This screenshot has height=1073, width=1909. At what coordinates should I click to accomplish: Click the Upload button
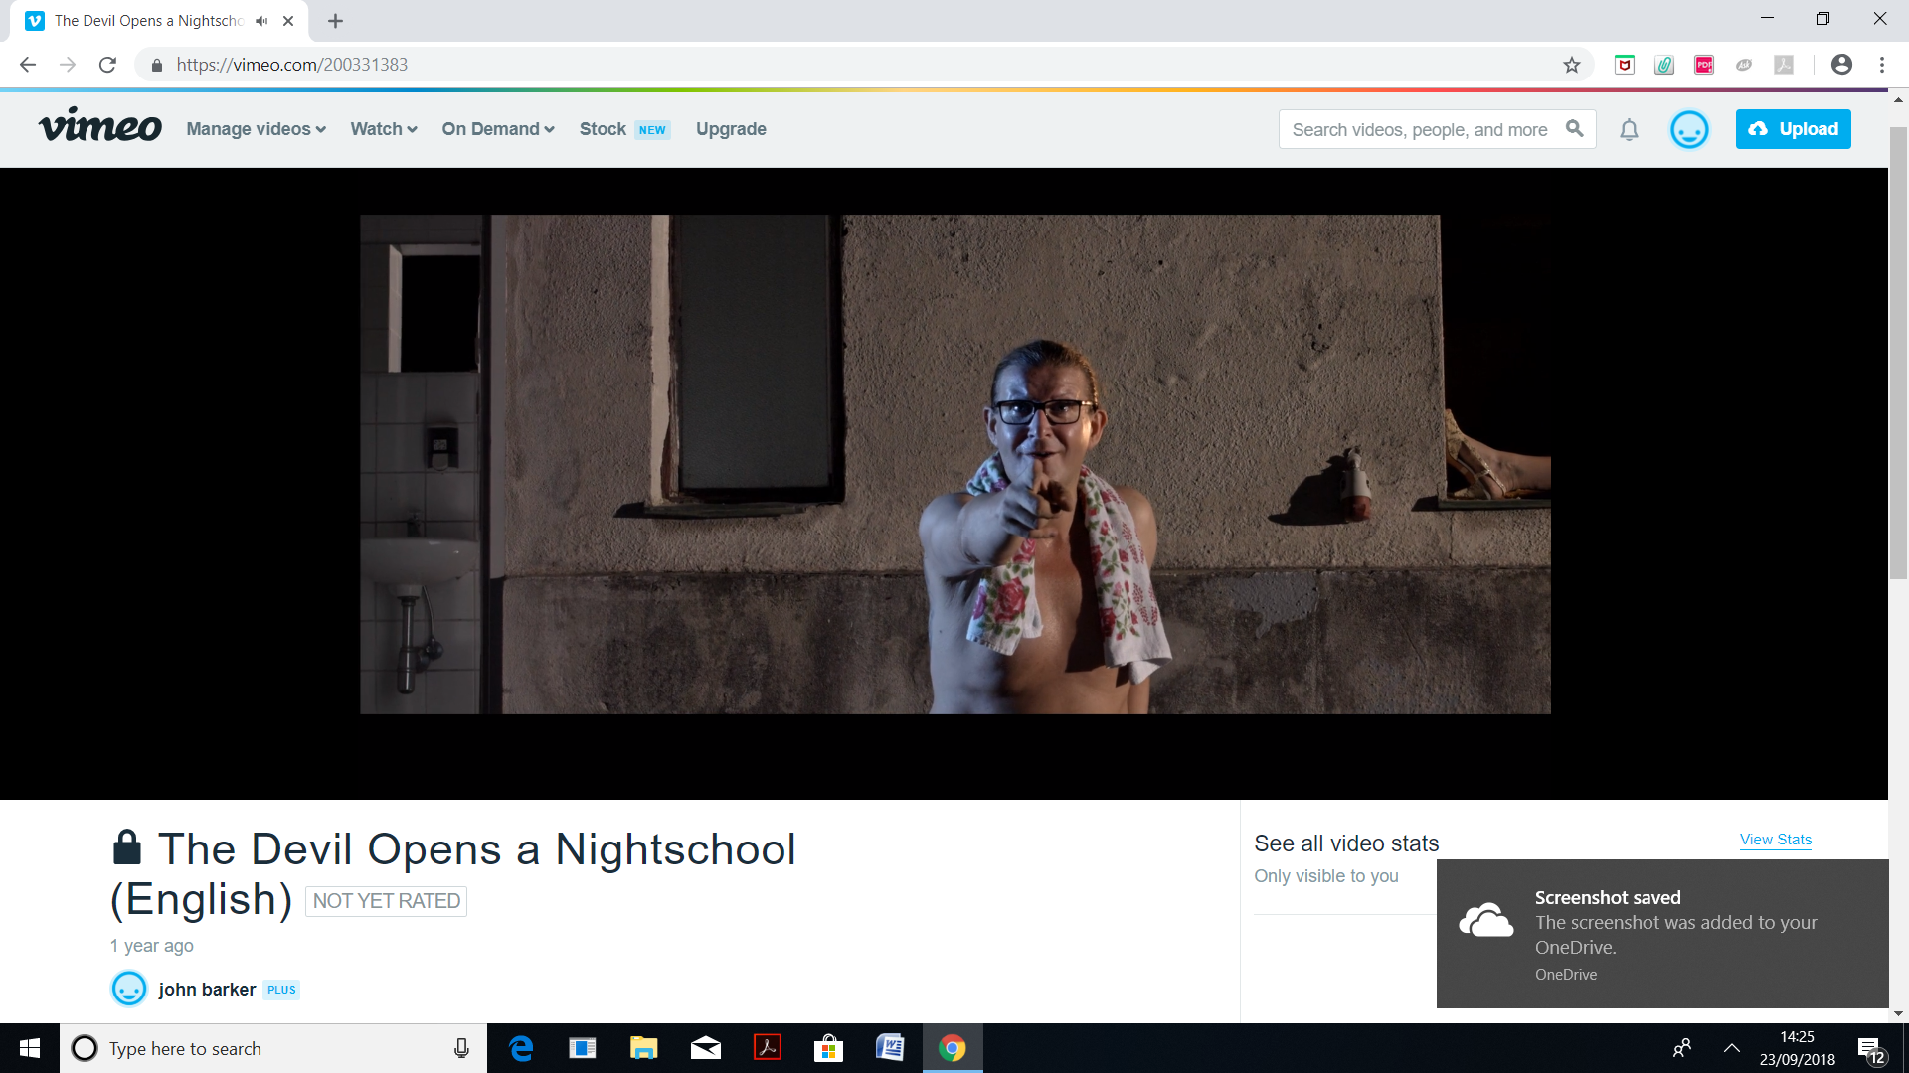1793,129
